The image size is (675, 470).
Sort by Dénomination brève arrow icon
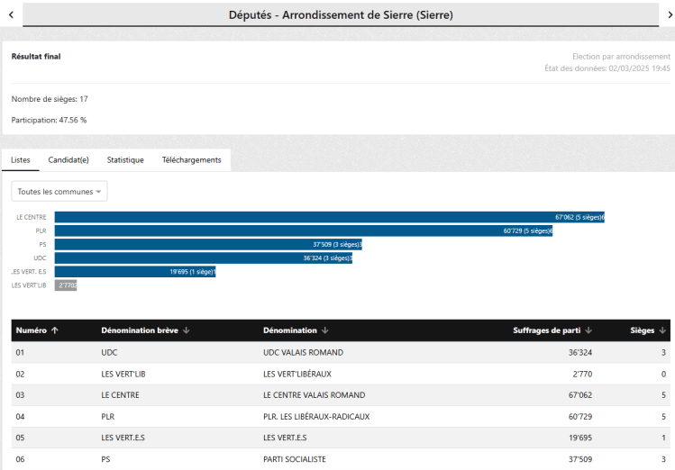[186, 330]
